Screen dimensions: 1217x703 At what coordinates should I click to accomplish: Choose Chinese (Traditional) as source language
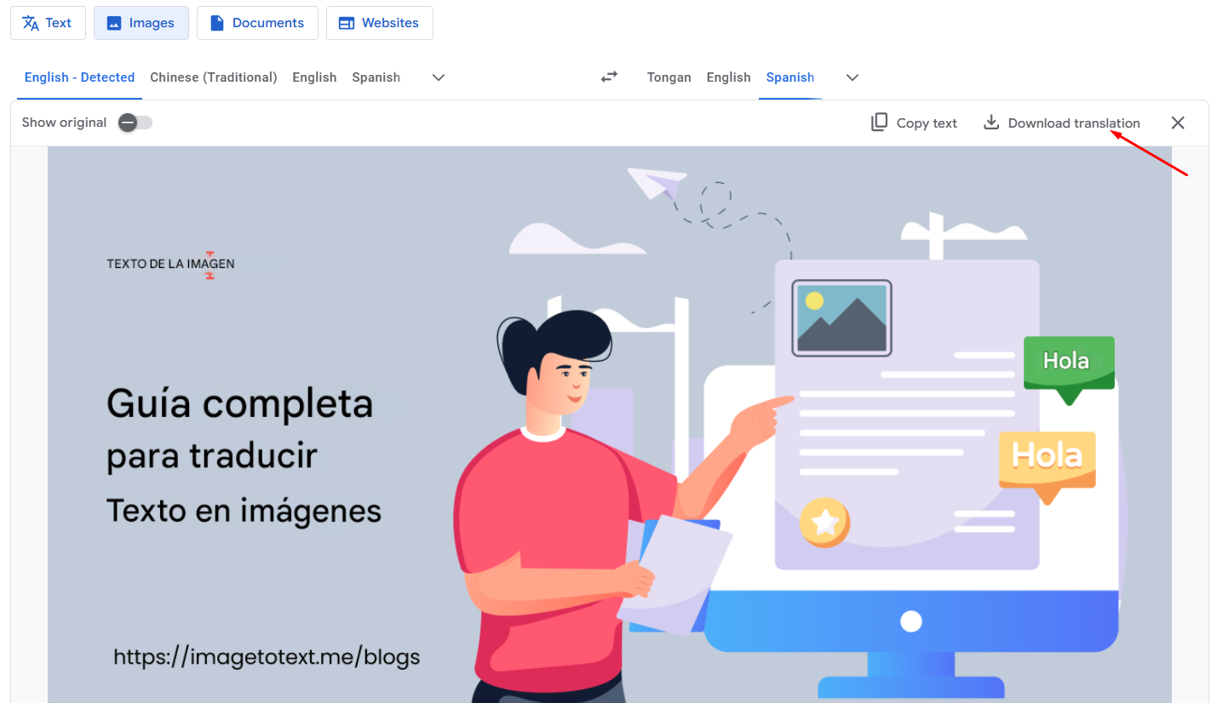(214, 77)
